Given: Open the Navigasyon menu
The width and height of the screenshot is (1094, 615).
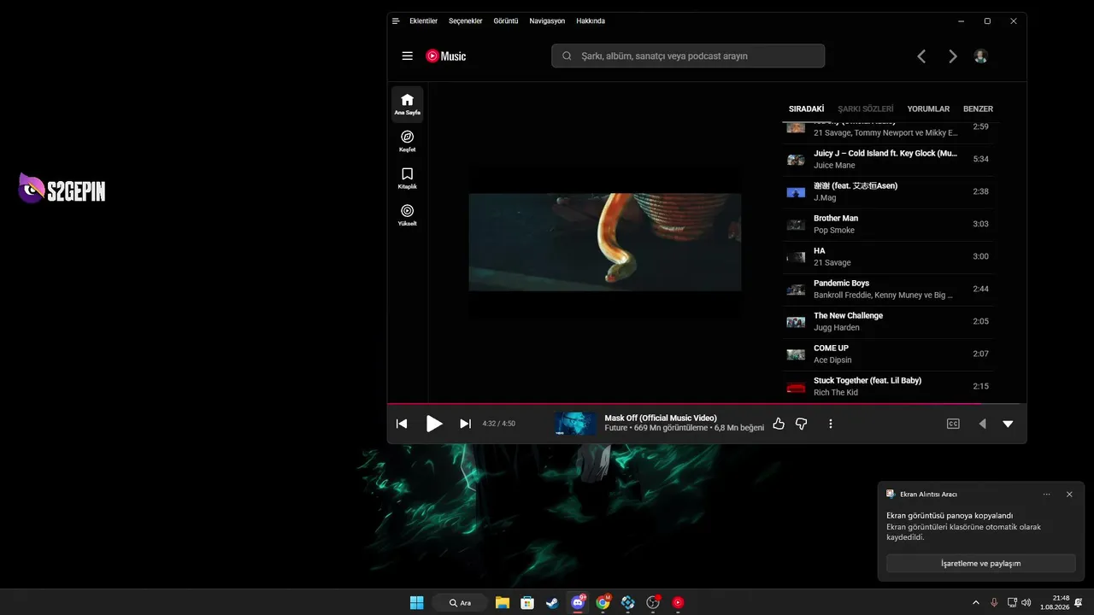Looking at the screenshot, I should (547, 20).
